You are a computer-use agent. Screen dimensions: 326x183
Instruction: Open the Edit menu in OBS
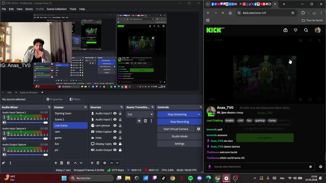click(11, 9)
